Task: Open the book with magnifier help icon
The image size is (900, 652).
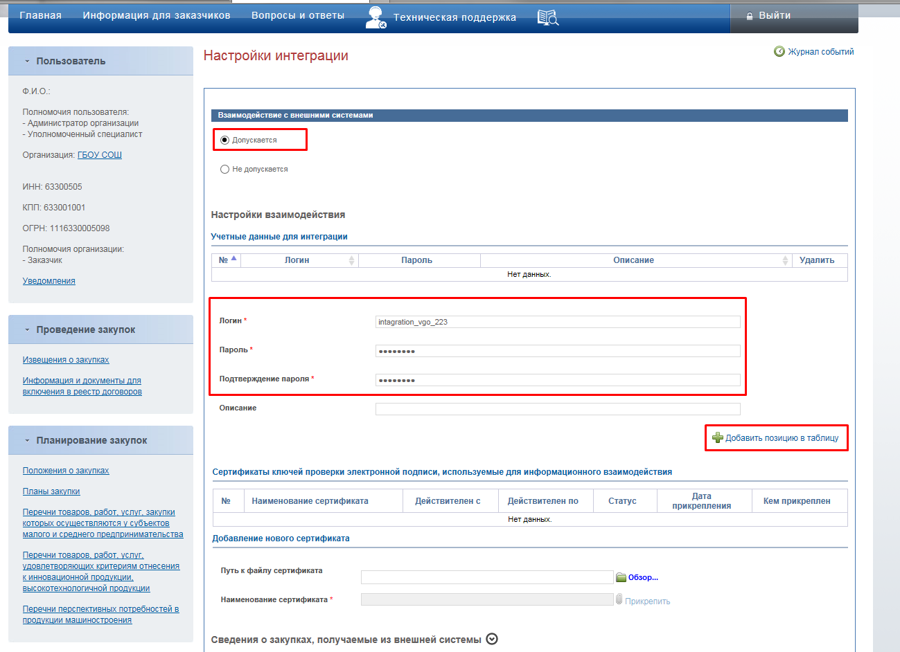Action: tap(548, 17)
